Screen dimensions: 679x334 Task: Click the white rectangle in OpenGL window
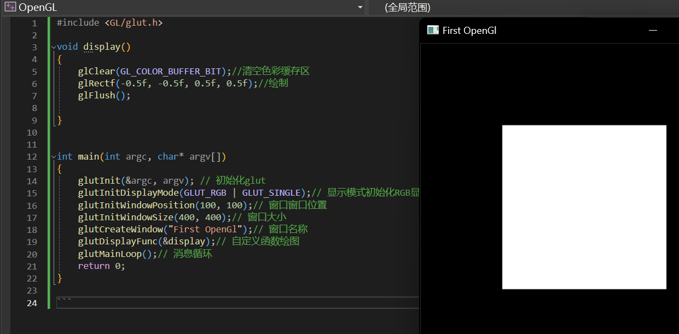(584, 207)
